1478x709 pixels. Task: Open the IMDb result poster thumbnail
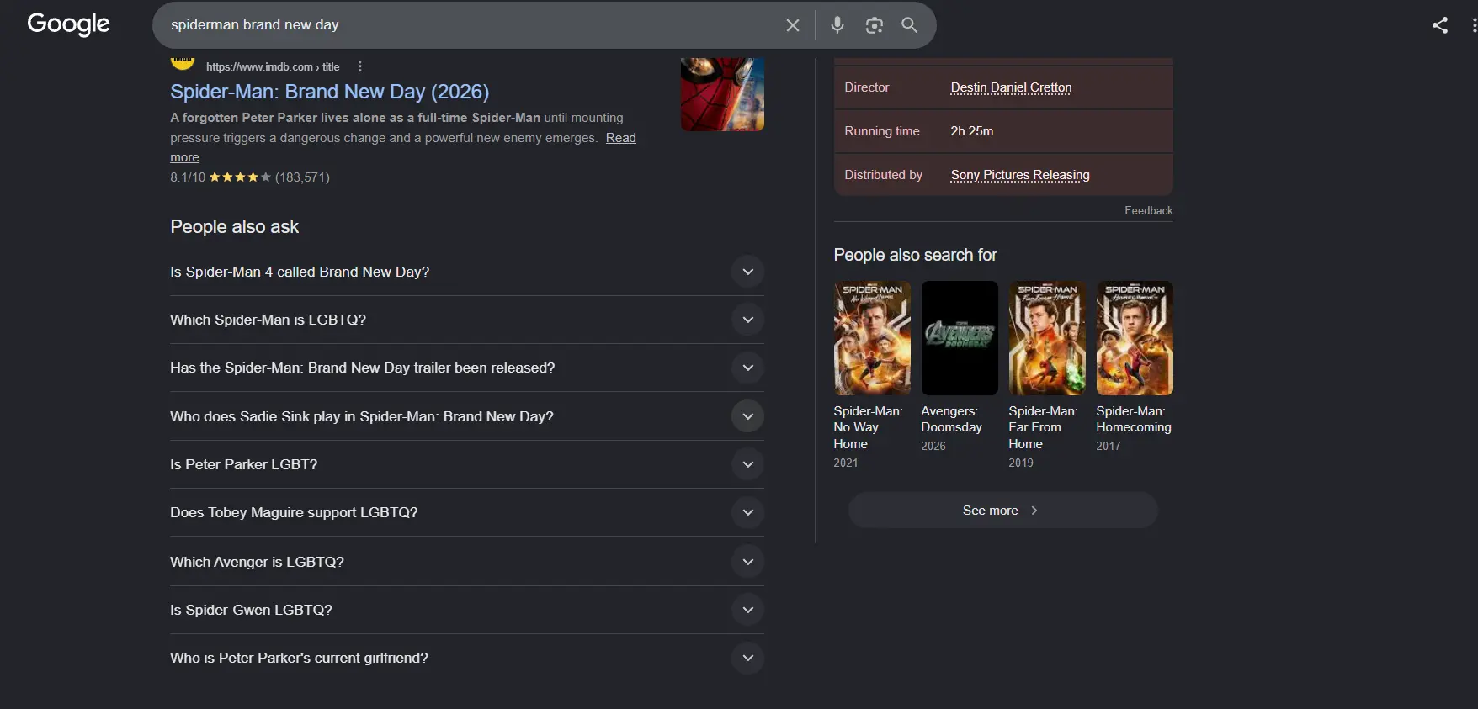pyautogui.click(x=722, y=94)
